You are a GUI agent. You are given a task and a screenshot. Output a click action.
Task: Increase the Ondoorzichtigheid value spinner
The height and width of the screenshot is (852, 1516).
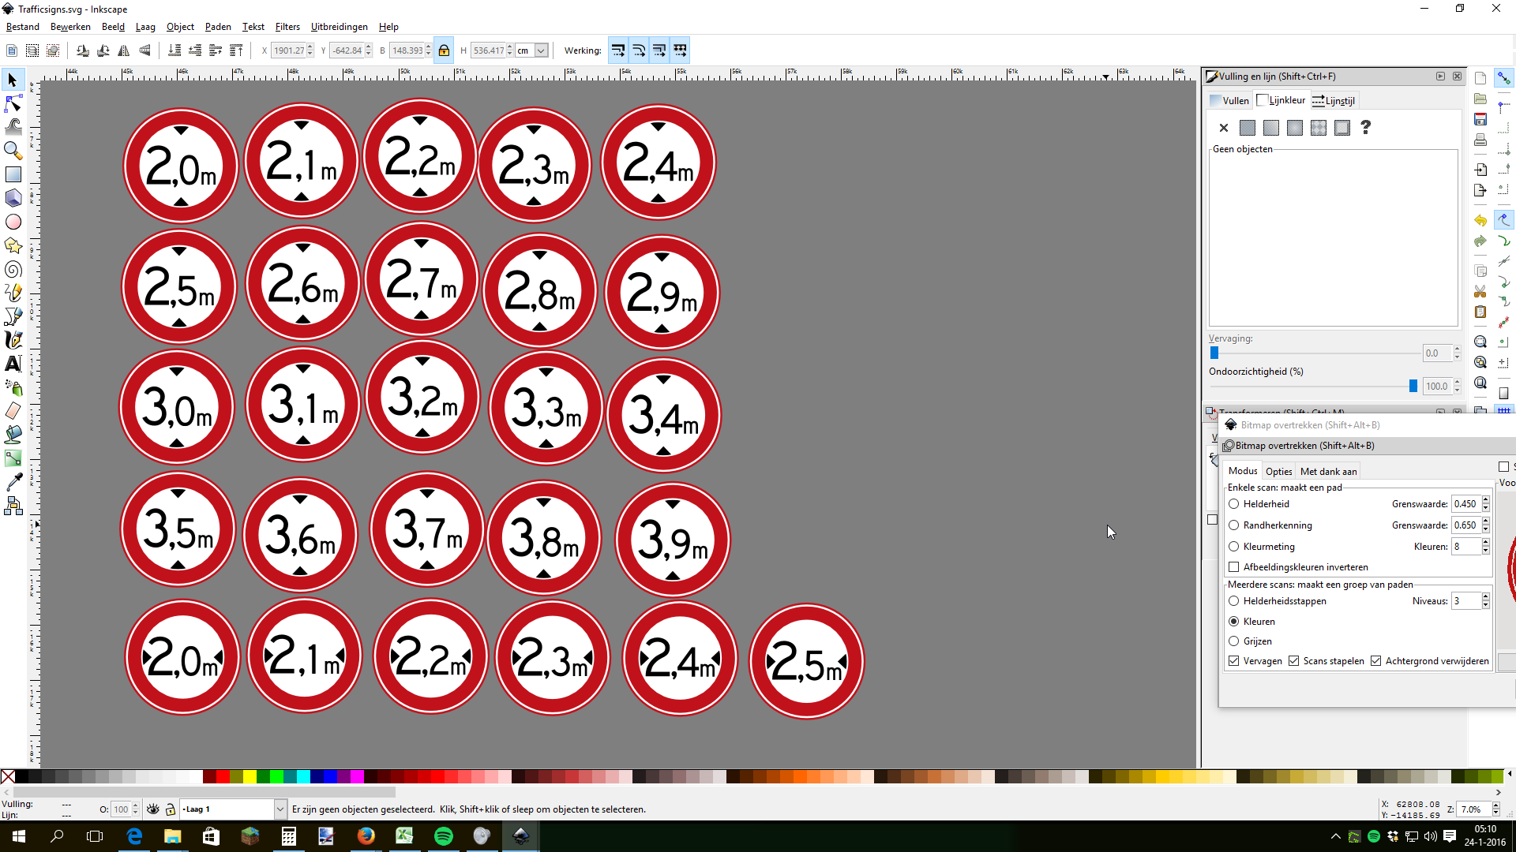[x=1457, y=383]
